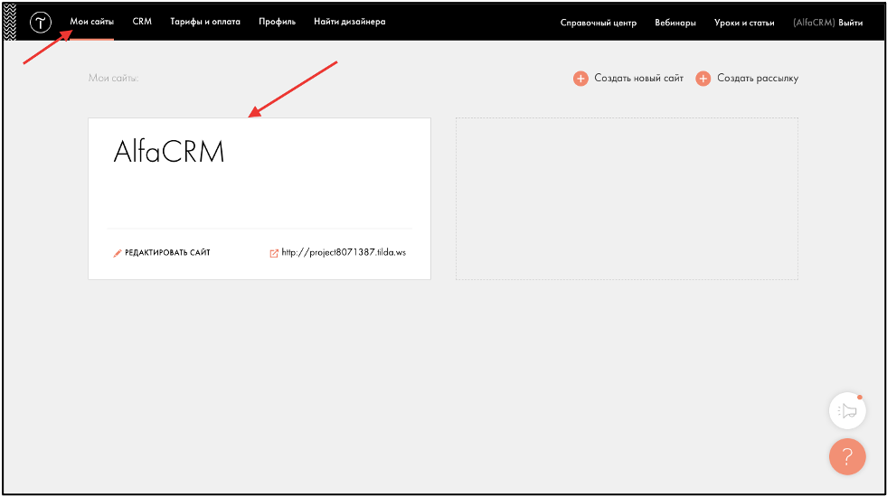Open the AlfaCRM site title

tap(168, 152)
